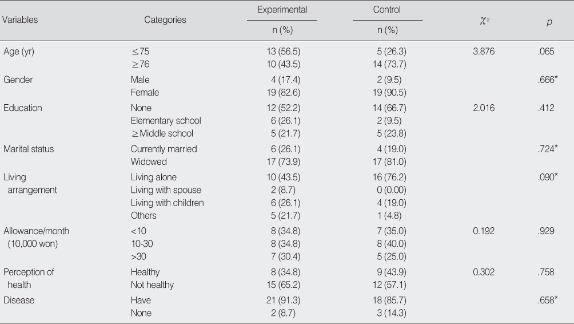Select the .090* p value
The height and width of the screenshot is (324, 574).
click(x=548, y=177)
